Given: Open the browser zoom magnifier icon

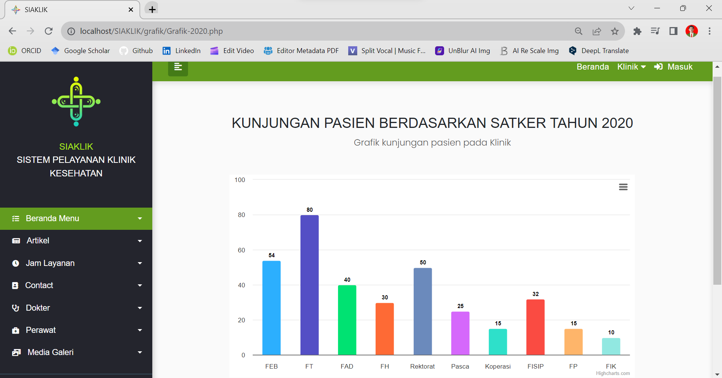Looking at the screenshot, I should click(x=579, y=31).
